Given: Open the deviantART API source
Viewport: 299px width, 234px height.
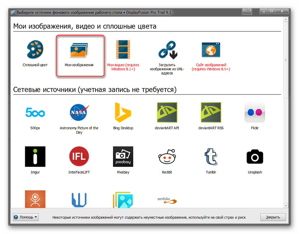Looking at the screenshot, I should (x=167, y=113).
